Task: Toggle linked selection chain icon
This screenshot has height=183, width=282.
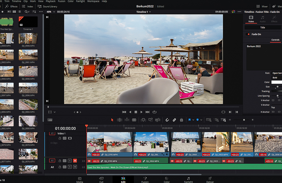Action: (x=174, y=120)
